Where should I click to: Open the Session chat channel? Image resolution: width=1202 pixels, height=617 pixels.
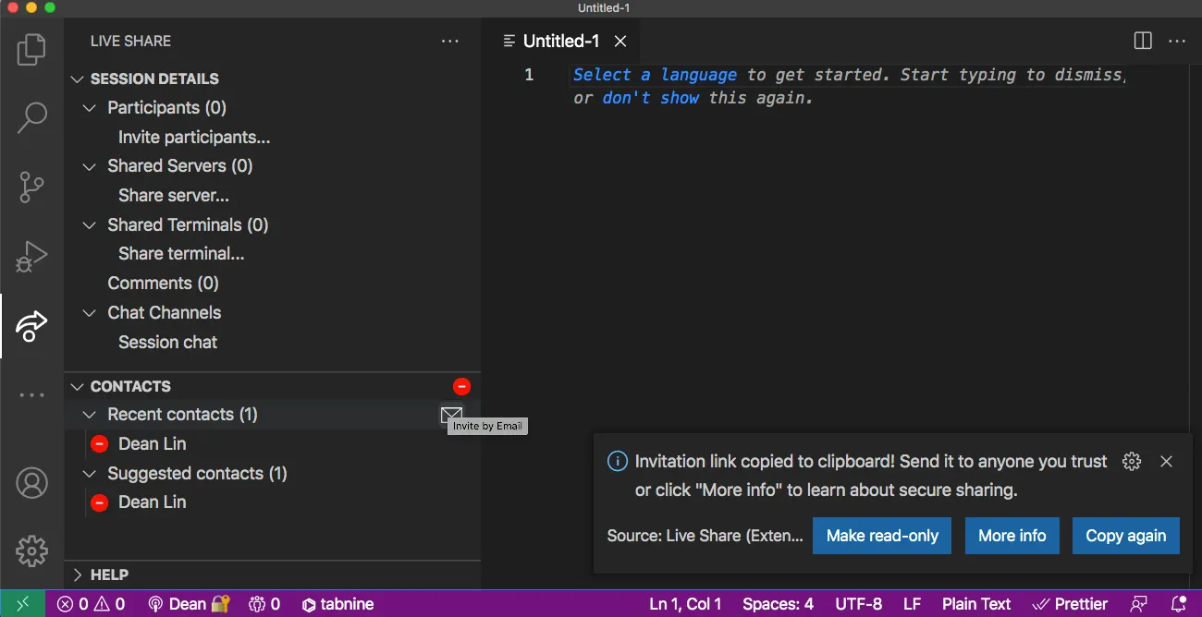pyautogui.click(x=167, y=342)
